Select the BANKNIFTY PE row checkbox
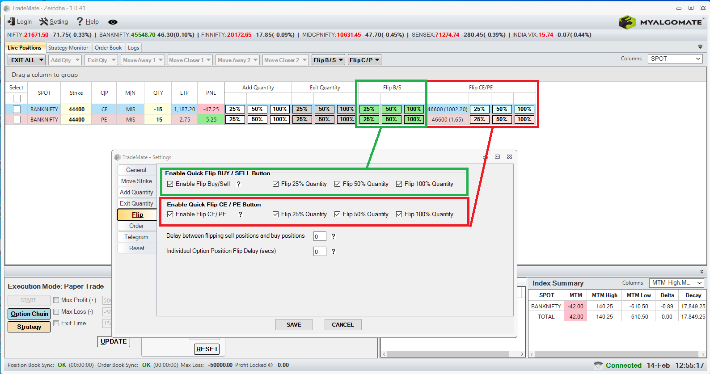 coord(17,120)
